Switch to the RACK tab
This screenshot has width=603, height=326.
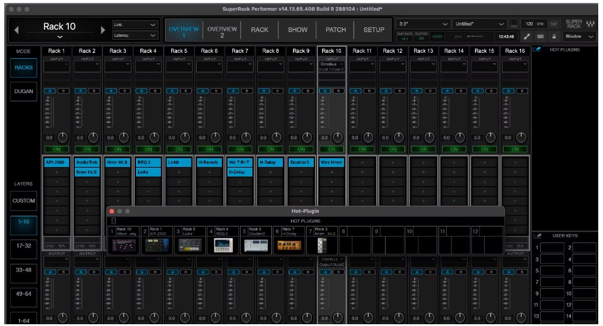(x=260, y=30)
